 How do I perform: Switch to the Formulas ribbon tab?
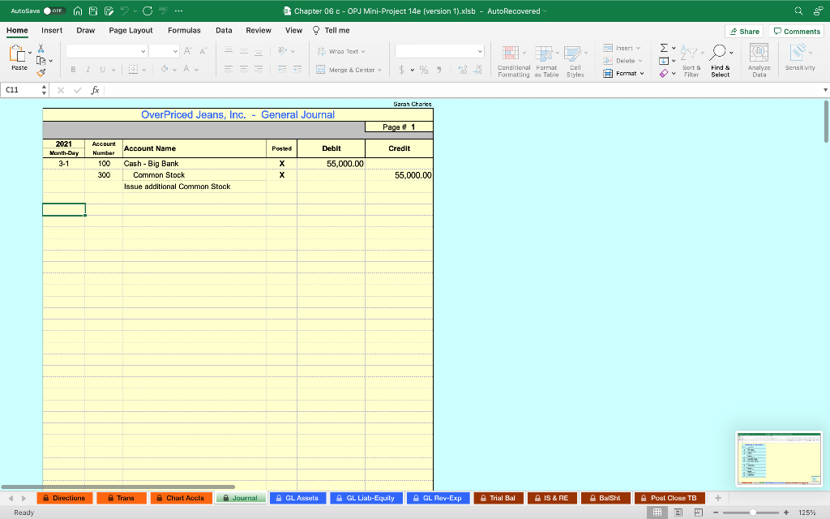point(184,29)
